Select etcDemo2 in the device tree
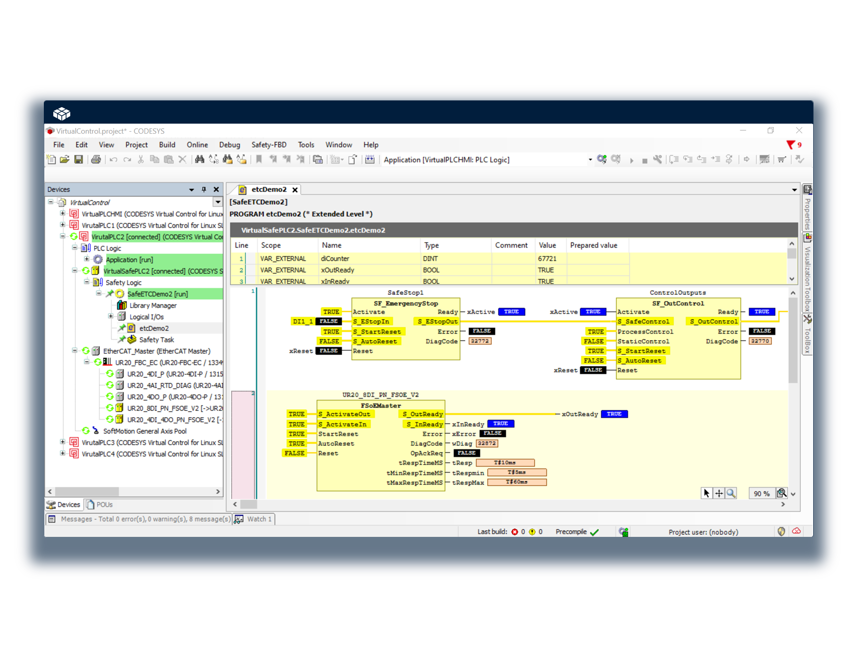Image resolution: width=854 pixels, height=663 pixels. (x=154, y=328)
